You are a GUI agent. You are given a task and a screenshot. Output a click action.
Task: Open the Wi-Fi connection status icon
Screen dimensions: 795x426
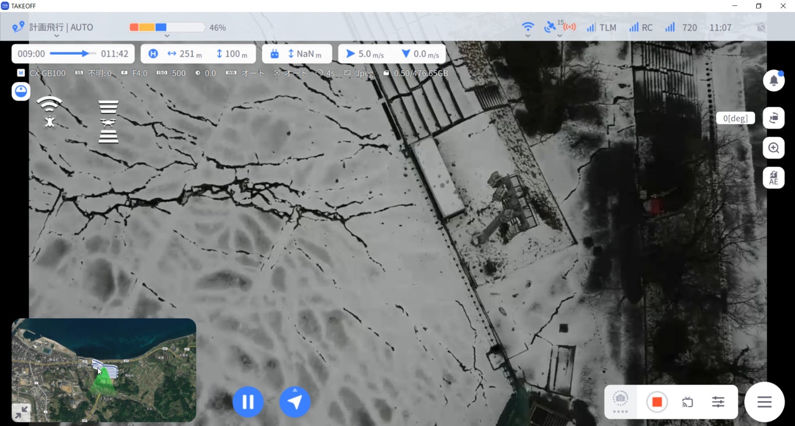[528, 26]
